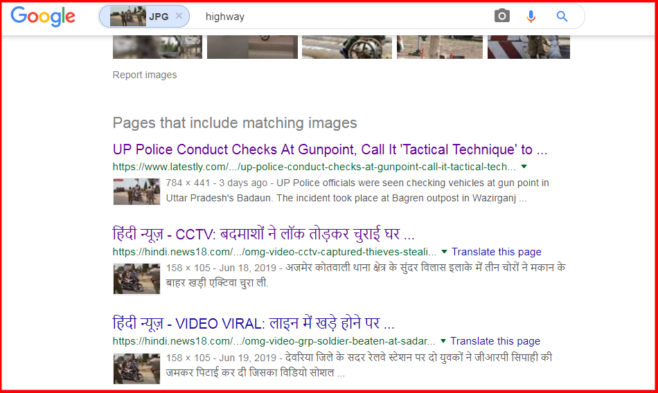Click the omg-video-cctv-captured-thieves URL
This screenshot has height=393, width=658.
[274, 252]
